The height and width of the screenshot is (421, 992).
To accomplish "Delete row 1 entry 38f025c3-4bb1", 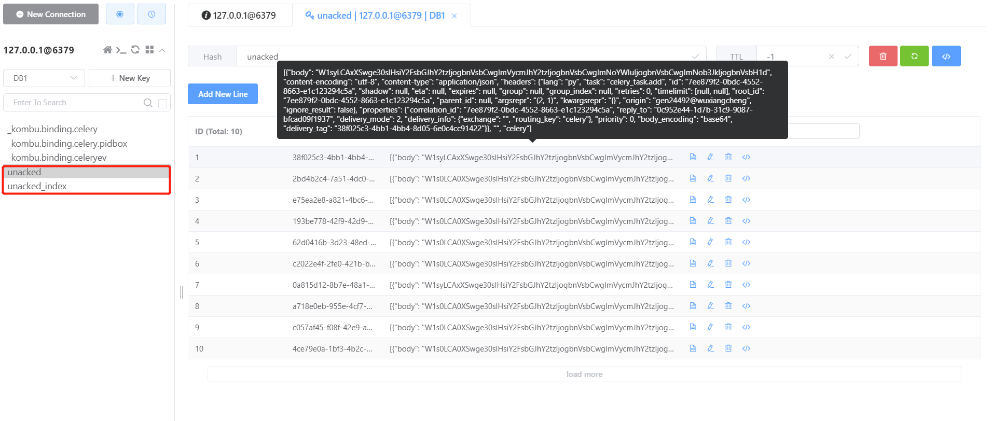I will (x=728, y=157).
